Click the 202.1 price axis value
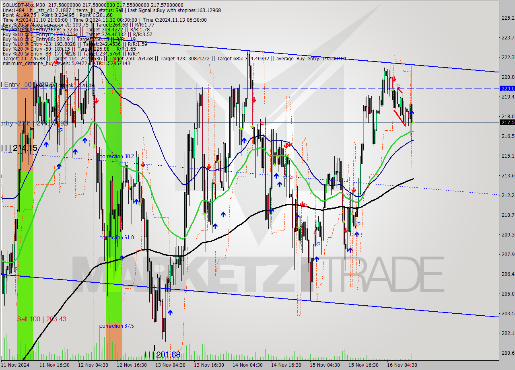 click(x=508, y=333)
